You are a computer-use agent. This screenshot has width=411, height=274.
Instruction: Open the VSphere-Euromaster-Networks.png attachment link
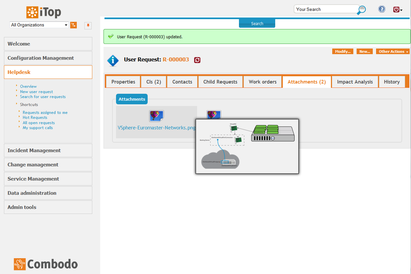point(157,127)
